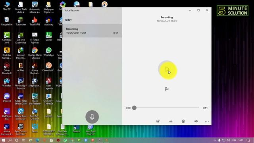
Task: Select Discord desktop icon
Action: coord(7,98)
